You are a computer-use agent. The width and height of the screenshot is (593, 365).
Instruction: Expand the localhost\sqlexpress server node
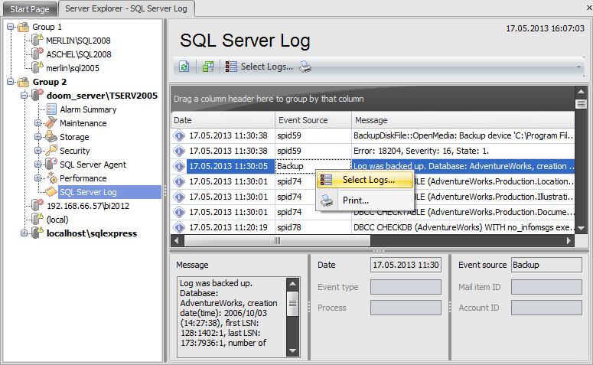(x=24, y=233)
